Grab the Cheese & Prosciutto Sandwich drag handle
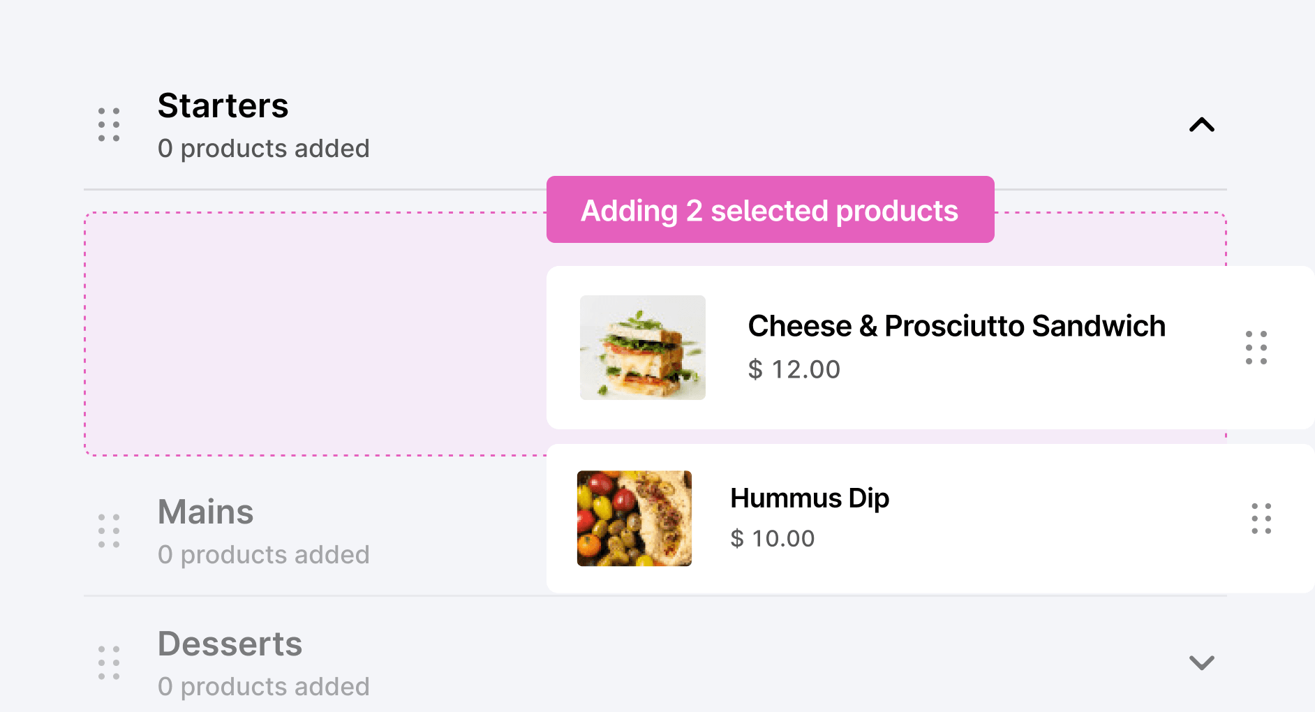 click(1256, 348)
